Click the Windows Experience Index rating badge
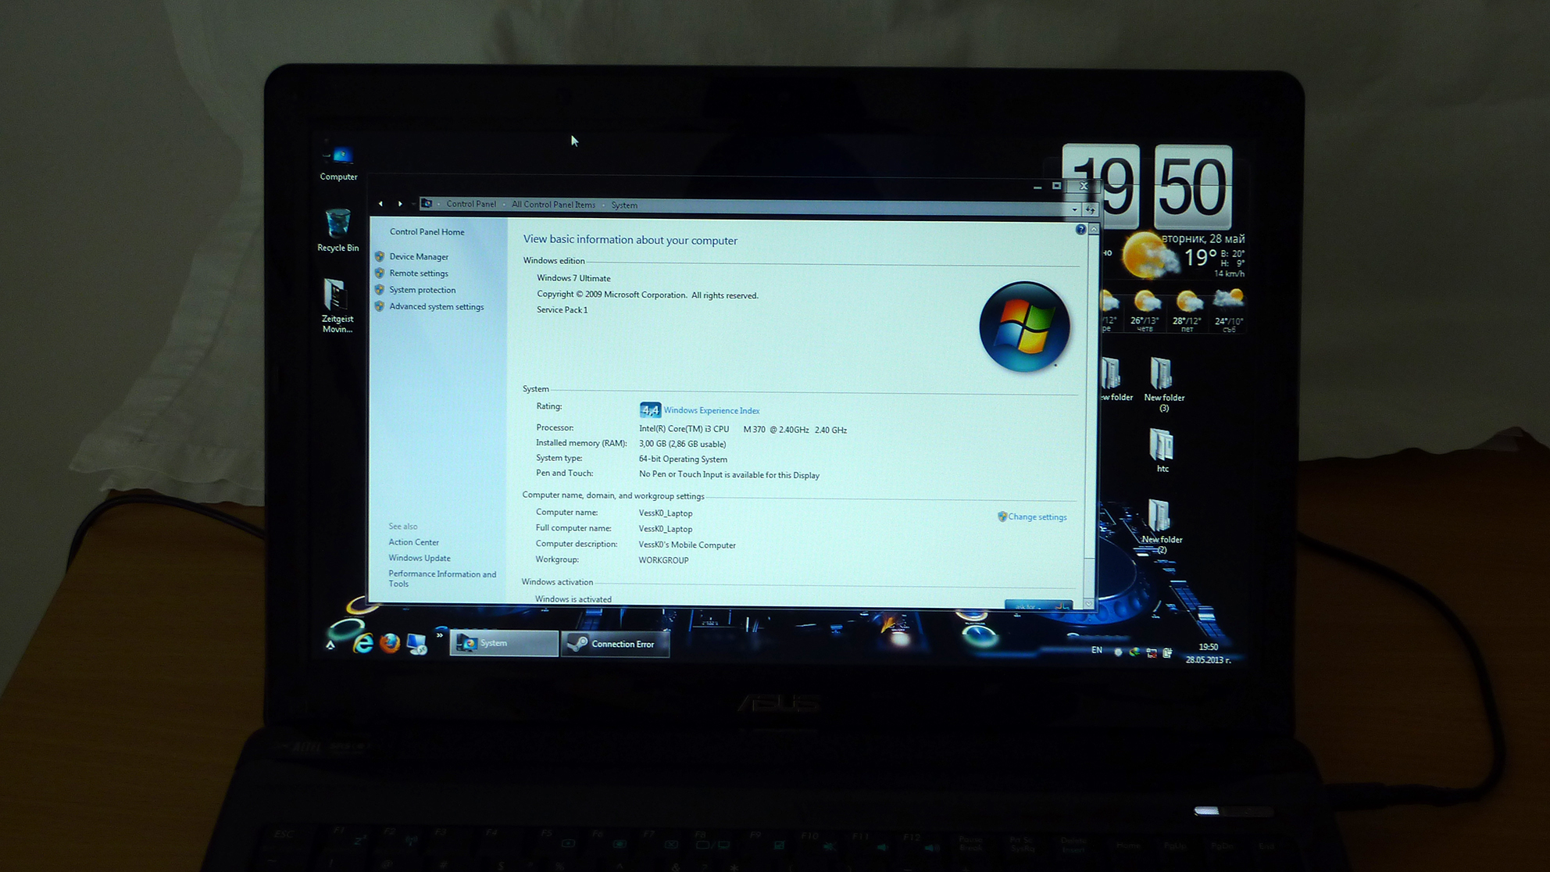1550x872 pixels. 650,409
